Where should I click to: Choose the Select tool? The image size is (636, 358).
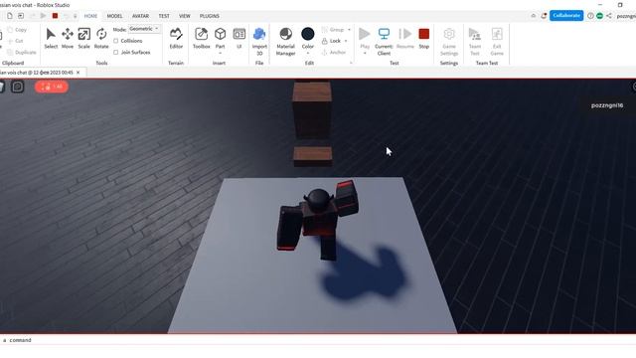pyautogui.click(x=51, y=38)
